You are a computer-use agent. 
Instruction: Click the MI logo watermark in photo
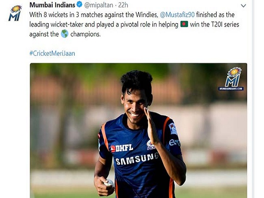pyautogui.click(x=233, y=77)
